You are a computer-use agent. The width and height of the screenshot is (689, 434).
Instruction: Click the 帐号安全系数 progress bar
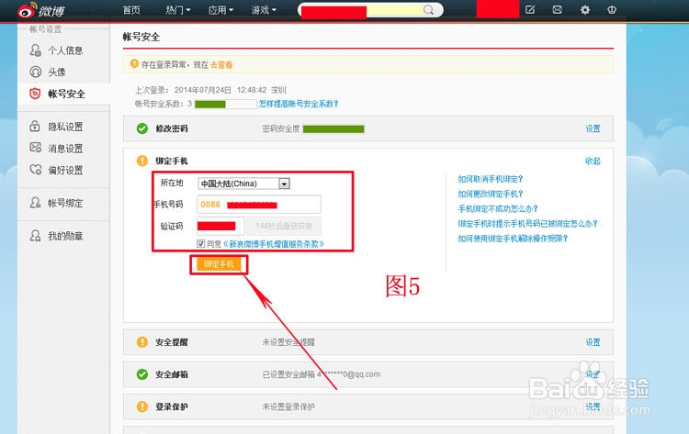[x=225, y=104]
